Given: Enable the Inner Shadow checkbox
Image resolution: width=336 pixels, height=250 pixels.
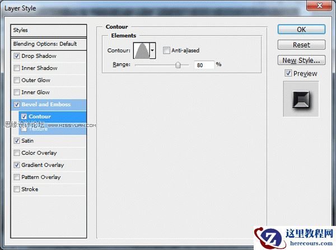Looking at the screenshot, I should [x=17, y=68].
